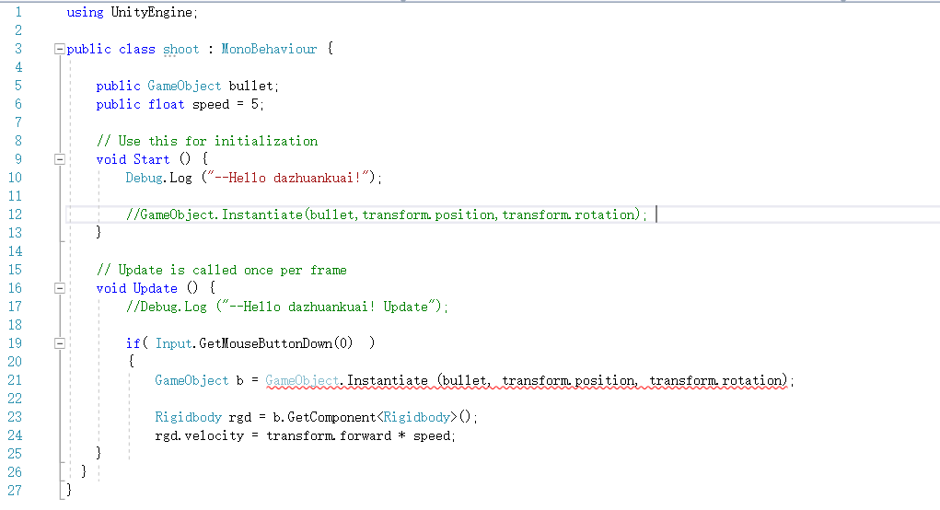Click the 'float' keyword on line 6
Screen dimensions: 940x510
pyautogui.click(x=166, y=104)
